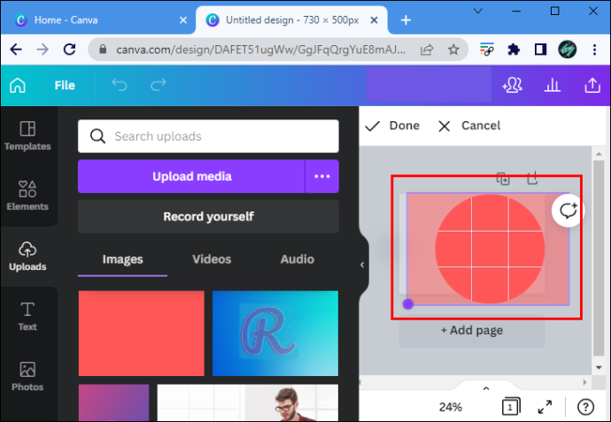611x422 pixels.
Task: Toggle fullscreen presentation mode arrows
Action: click(545, 407)
